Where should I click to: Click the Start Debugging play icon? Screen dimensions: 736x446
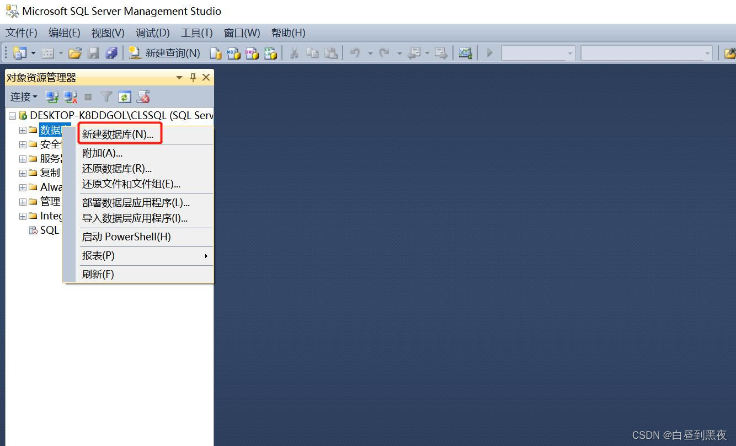[489, 53]
